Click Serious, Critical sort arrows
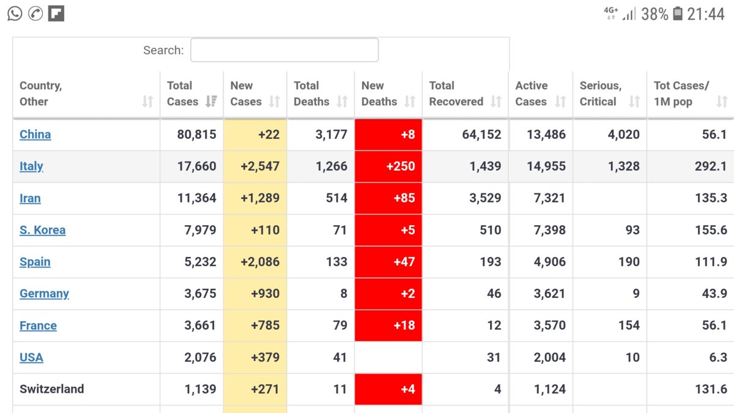Image resolution: width=734 pixels, height=413 pixels. [x=634, y=102]
